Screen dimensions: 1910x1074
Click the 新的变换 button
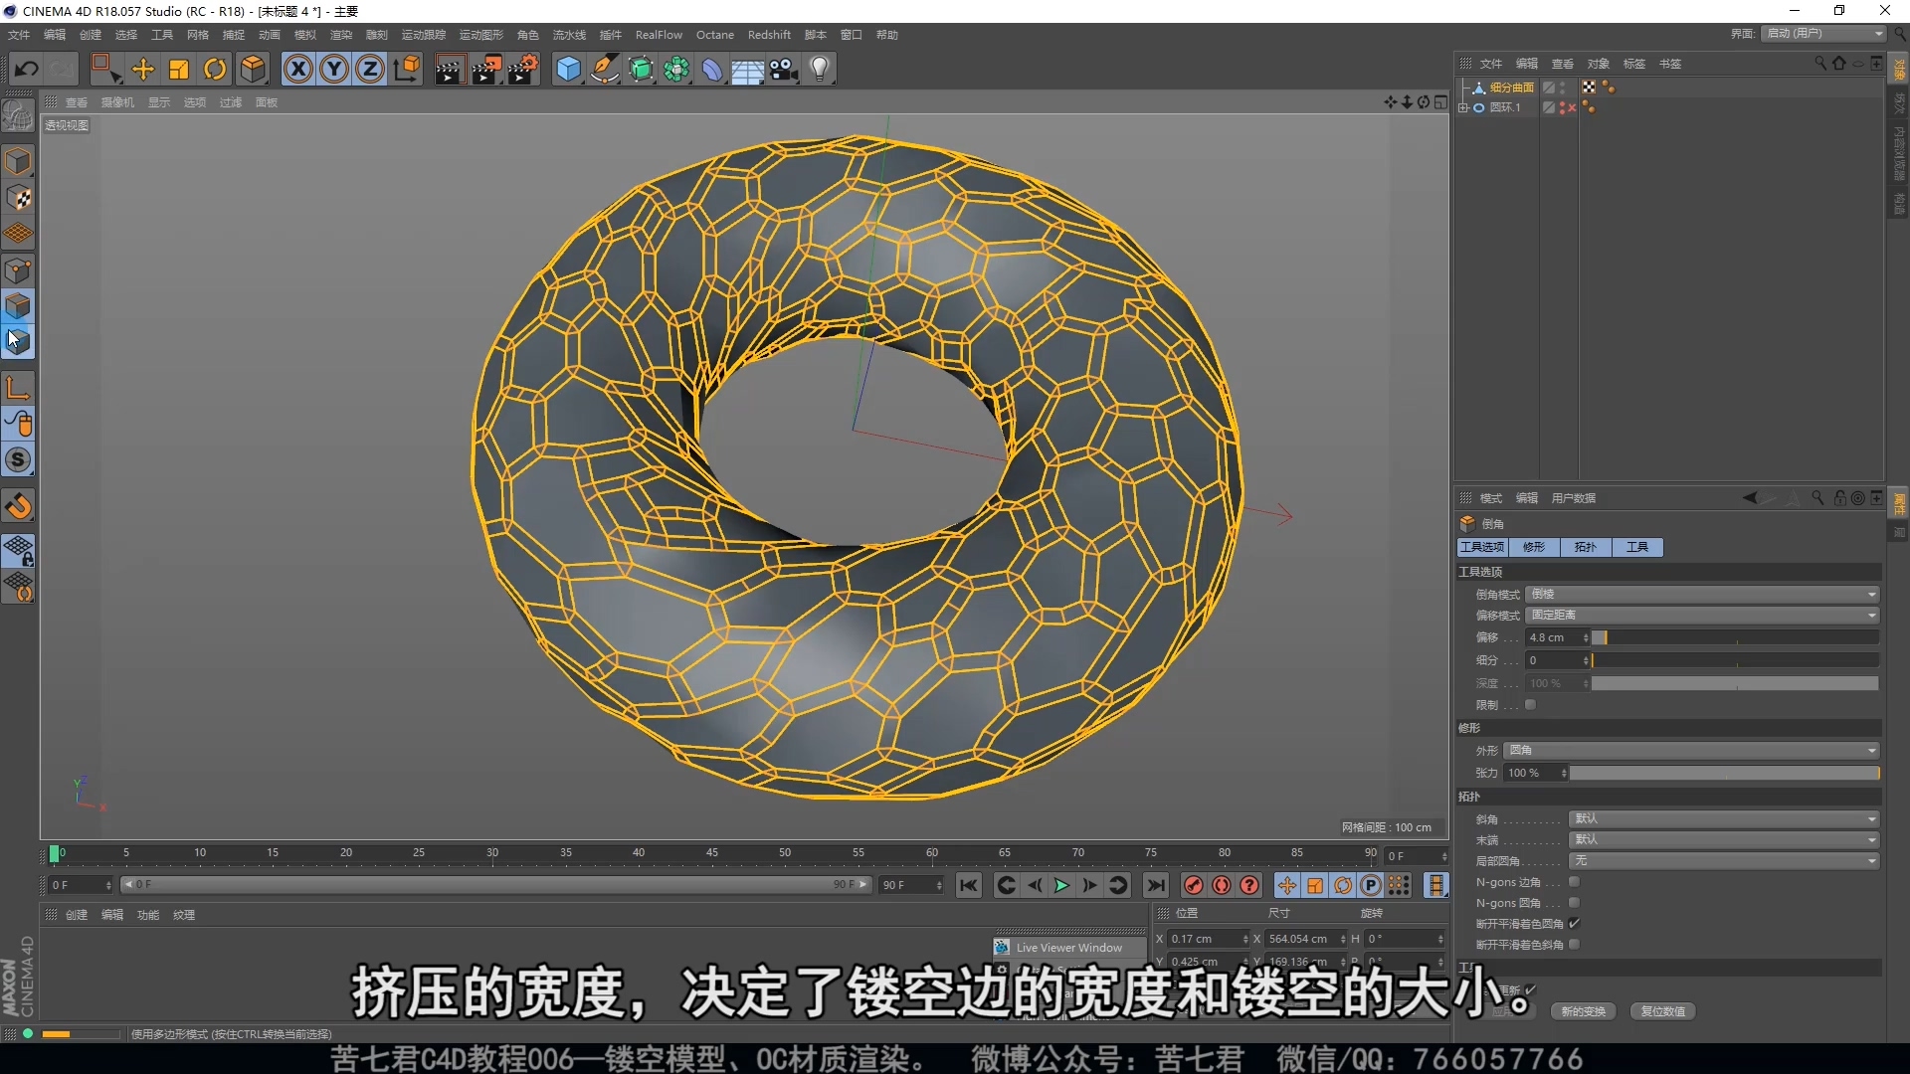click(x=1583, y=1011)
